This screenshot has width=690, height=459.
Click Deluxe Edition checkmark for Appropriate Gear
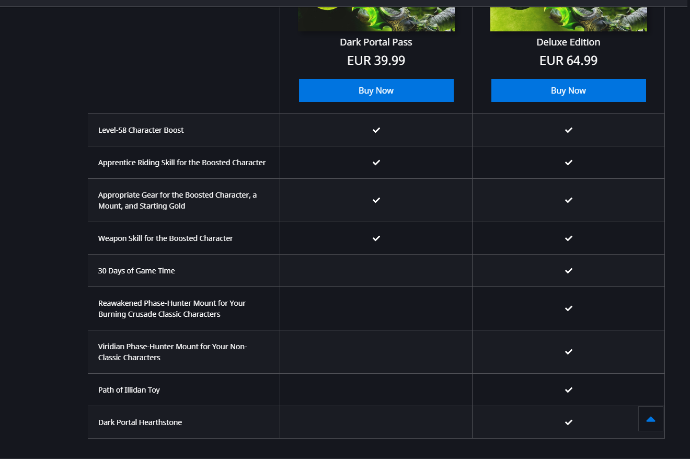coord(569,200)
